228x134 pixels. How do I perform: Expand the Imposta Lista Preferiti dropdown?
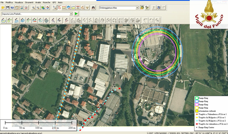71,14
